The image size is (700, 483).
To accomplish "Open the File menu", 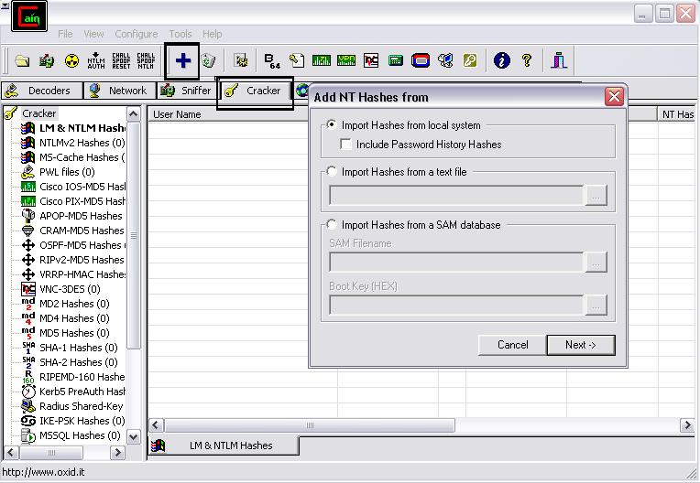I will point(65,34).
